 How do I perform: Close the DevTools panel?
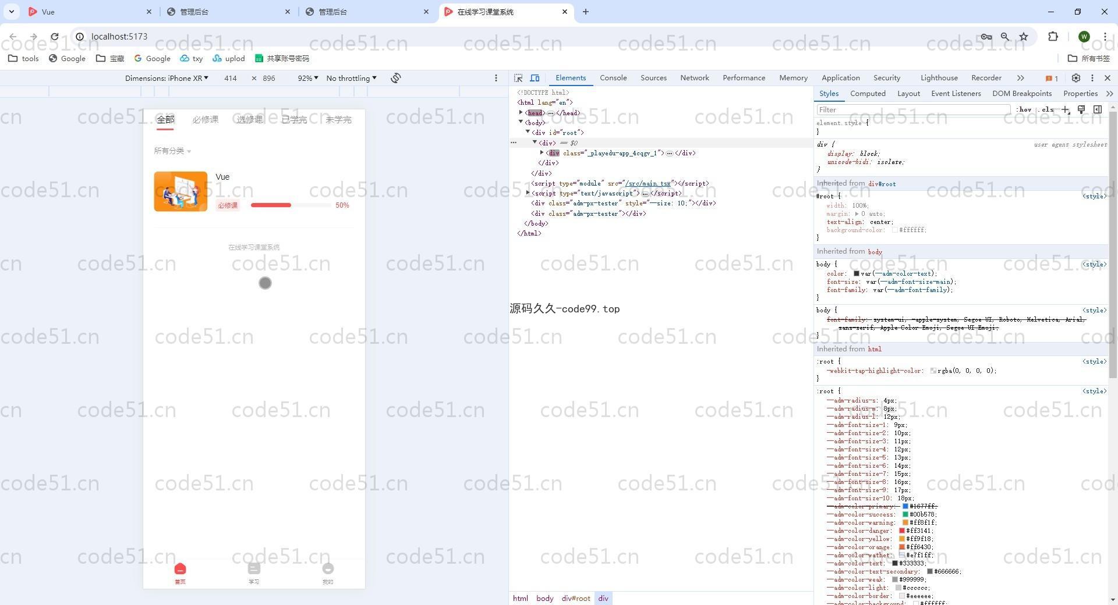(1108, 78)
